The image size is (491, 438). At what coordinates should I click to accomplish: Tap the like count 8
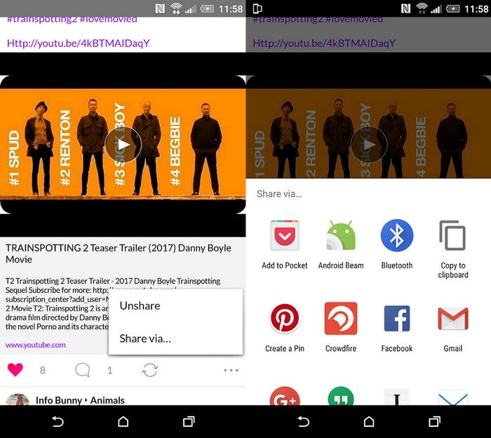tap(43, 371)
